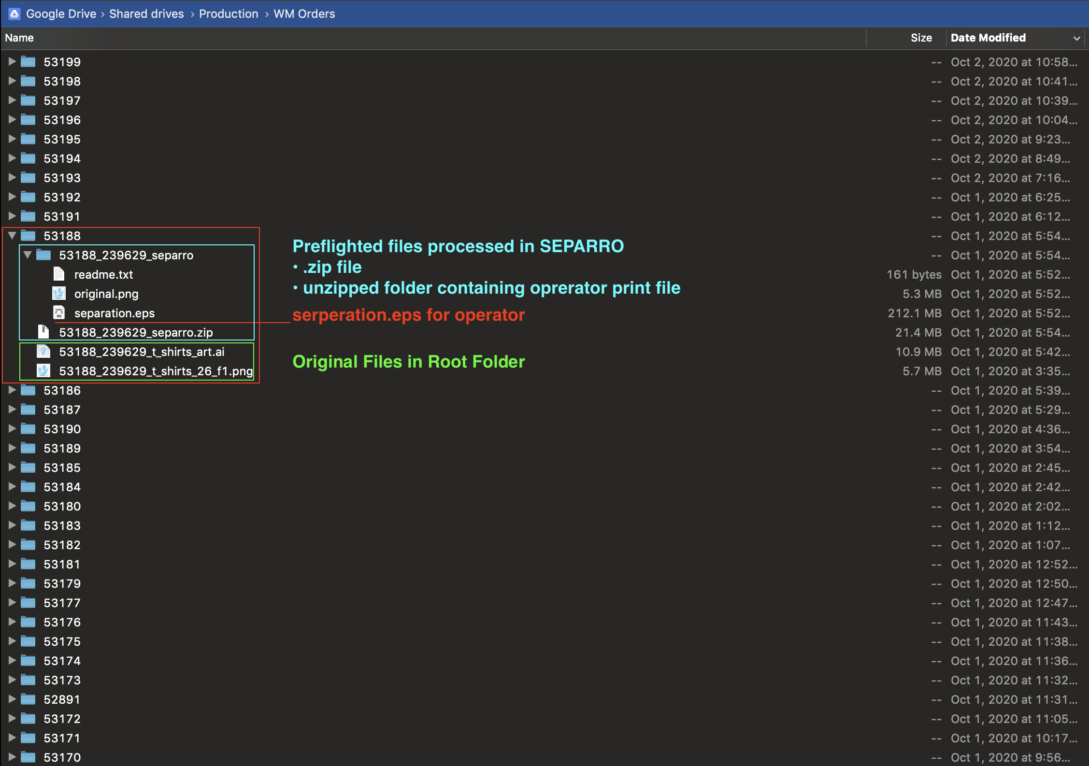Viewport: 1089px width, 766px height.
Task: Click the separro.zip archive icon
Action: click(x=43, y=332)
